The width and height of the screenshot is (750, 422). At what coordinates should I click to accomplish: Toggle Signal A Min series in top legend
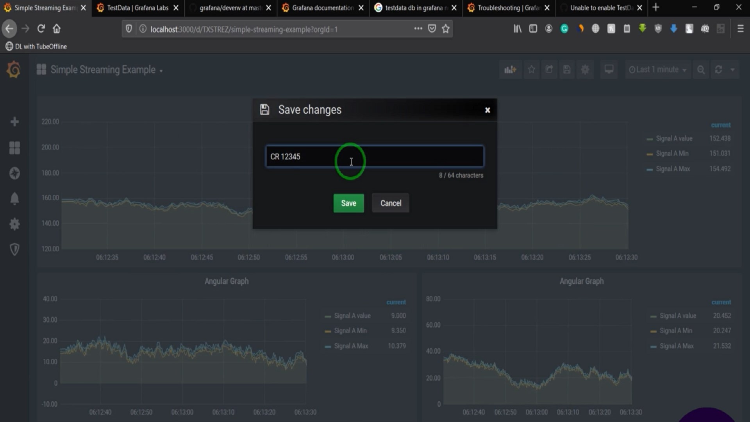(x=672, y=154)
